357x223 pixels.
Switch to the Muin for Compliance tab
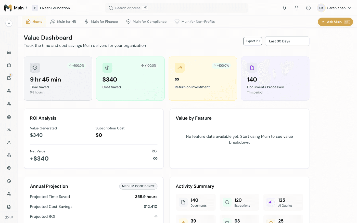click(x=146, y=22)
